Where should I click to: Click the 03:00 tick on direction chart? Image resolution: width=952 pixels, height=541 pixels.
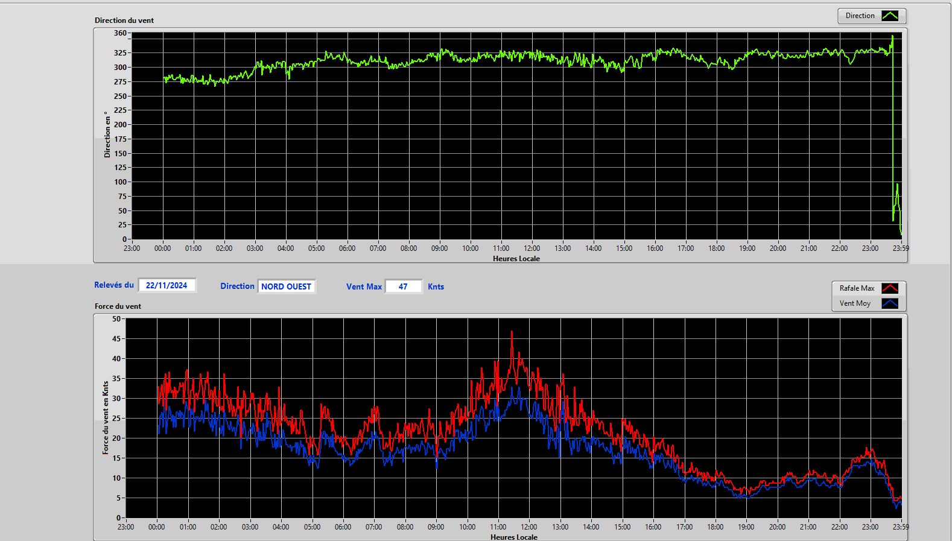click(255, 248)
